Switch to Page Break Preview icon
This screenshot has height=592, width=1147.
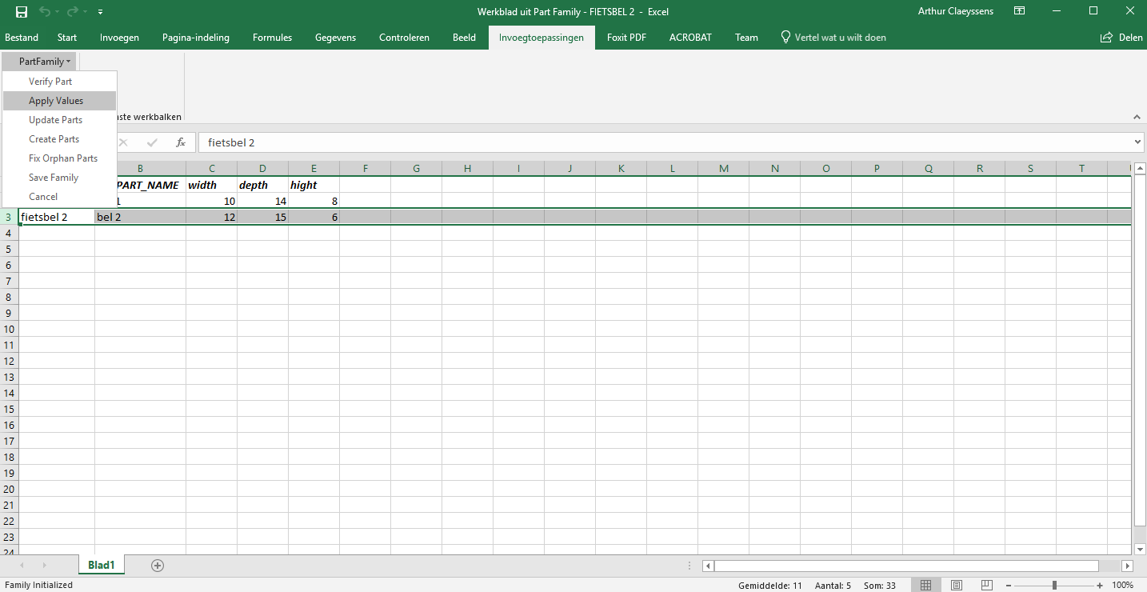click(x=987, y=586)
